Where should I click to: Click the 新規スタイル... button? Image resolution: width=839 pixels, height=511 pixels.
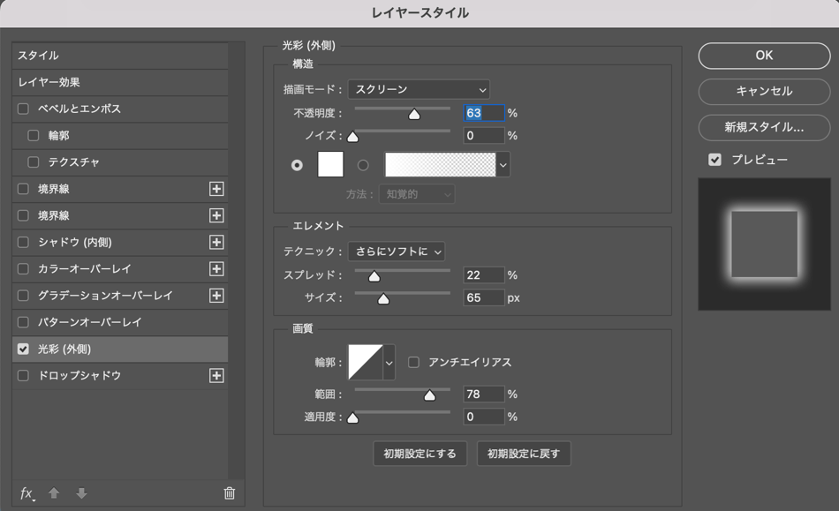(764, 127)
